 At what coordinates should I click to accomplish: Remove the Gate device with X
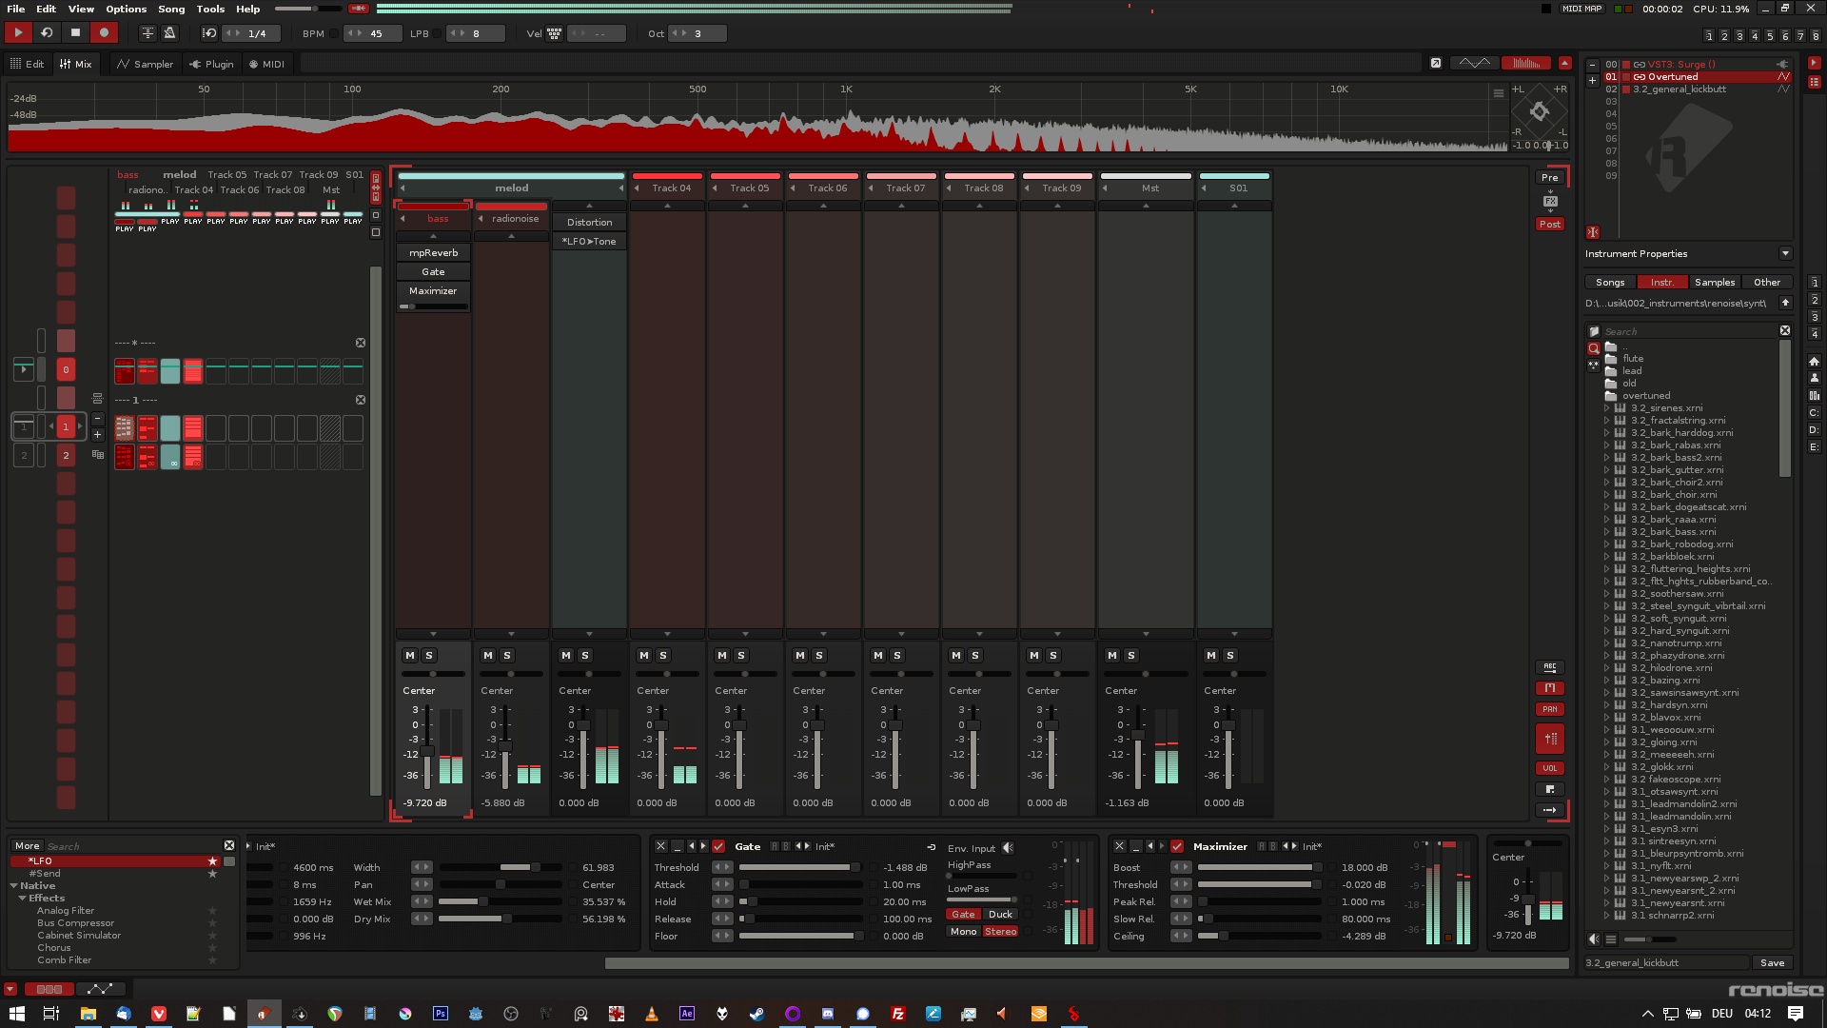(660, 846)
